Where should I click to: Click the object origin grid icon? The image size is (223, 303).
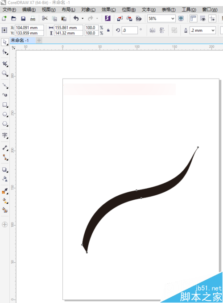point(4,30)
